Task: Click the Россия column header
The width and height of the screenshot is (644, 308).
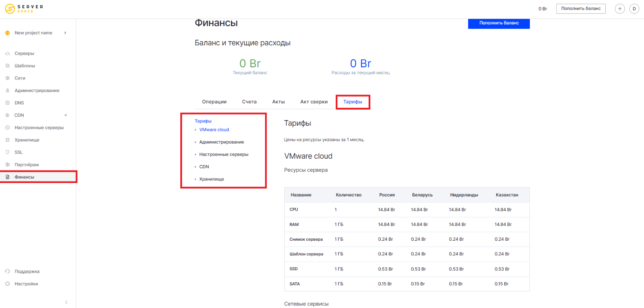Action: coord(387,195)
